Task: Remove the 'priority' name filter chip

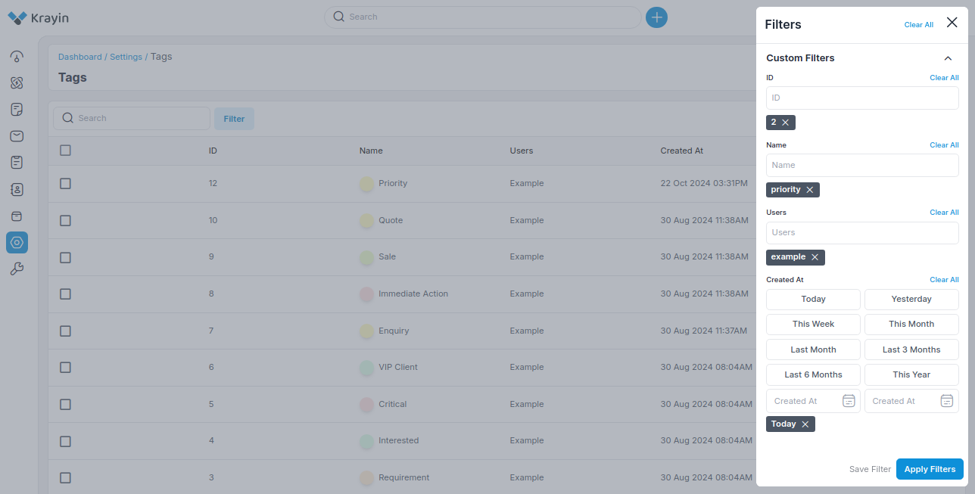Action: 810,190
